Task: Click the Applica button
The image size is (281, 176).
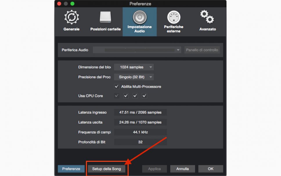Action: pyautogui.click(x=154, y=169)
